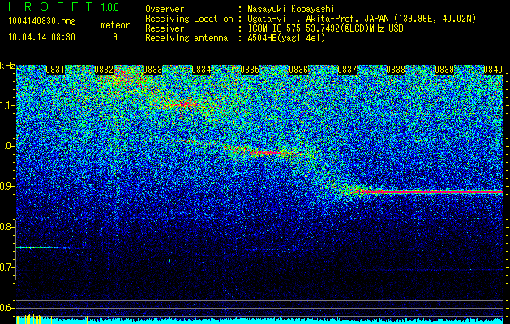The image size is (510, 324).
Task: Click the Receiving antenna label
Action: 186,38
